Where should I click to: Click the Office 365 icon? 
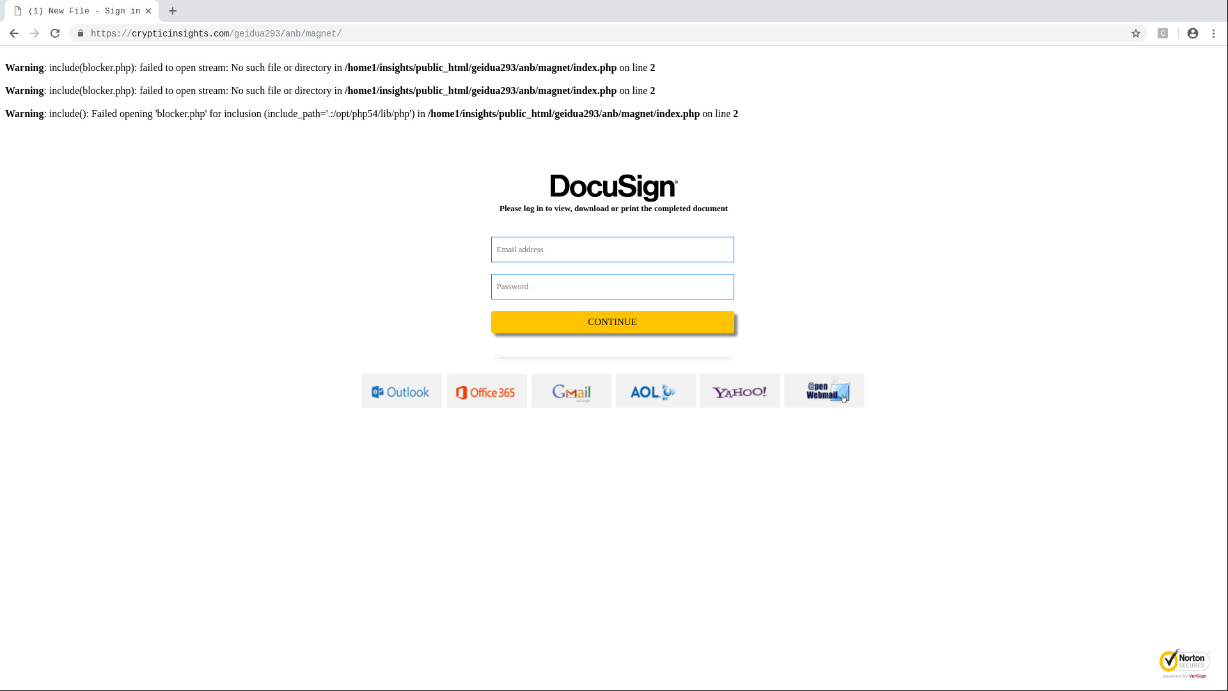487,390
